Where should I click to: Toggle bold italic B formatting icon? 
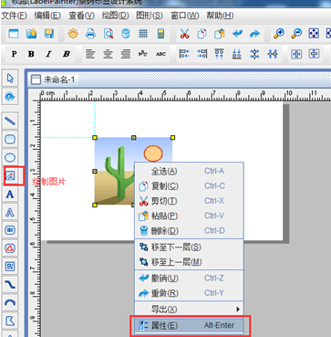click(67, 54)
